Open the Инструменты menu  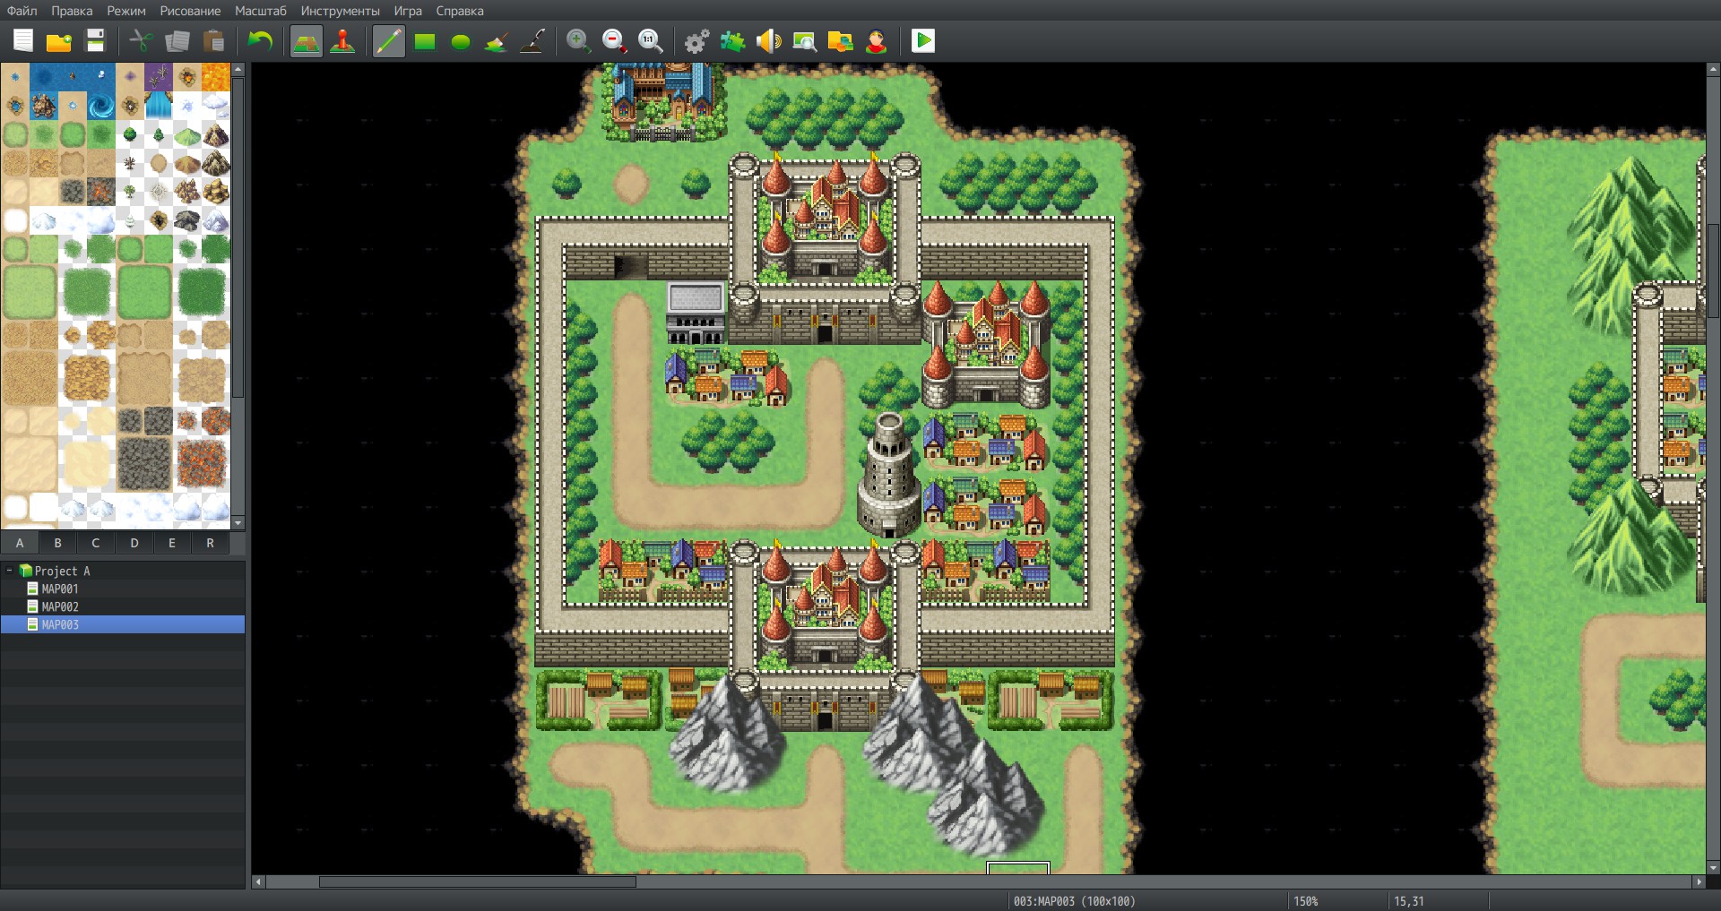341,11
